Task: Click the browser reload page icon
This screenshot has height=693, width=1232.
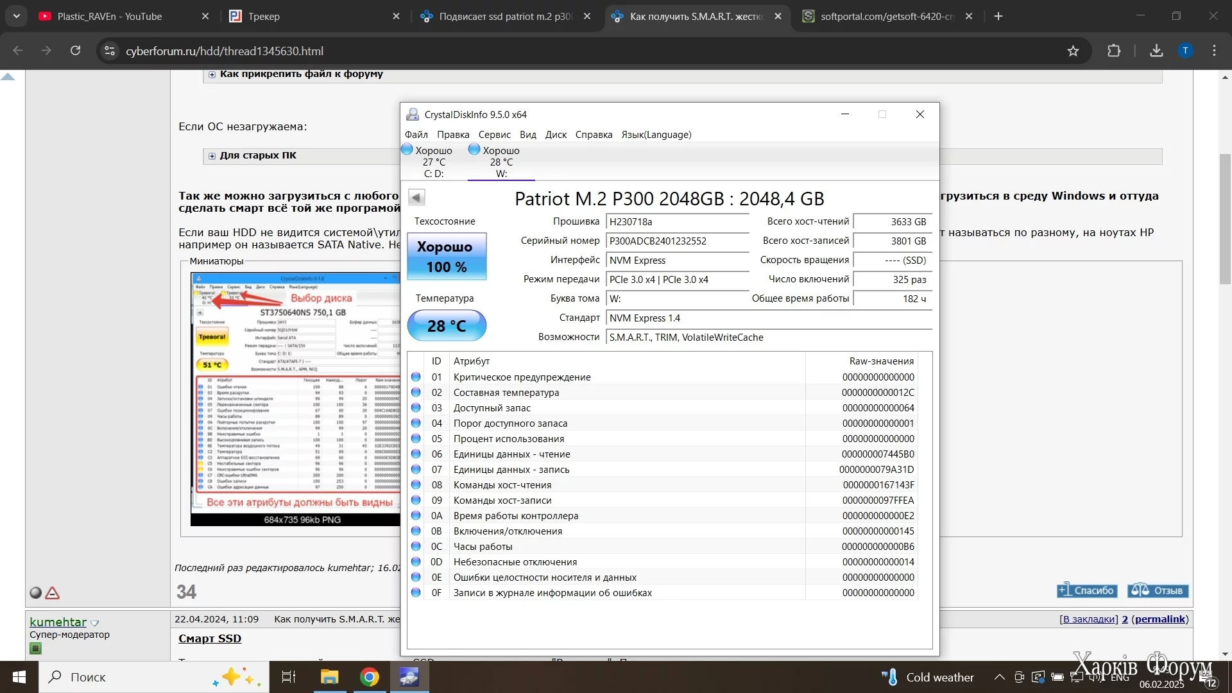Action: pyautogui.click(x=75, y=51)
